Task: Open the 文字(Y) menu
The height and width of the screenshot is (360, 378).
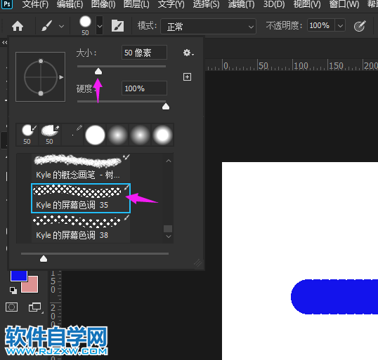Action: coord(171,4)
